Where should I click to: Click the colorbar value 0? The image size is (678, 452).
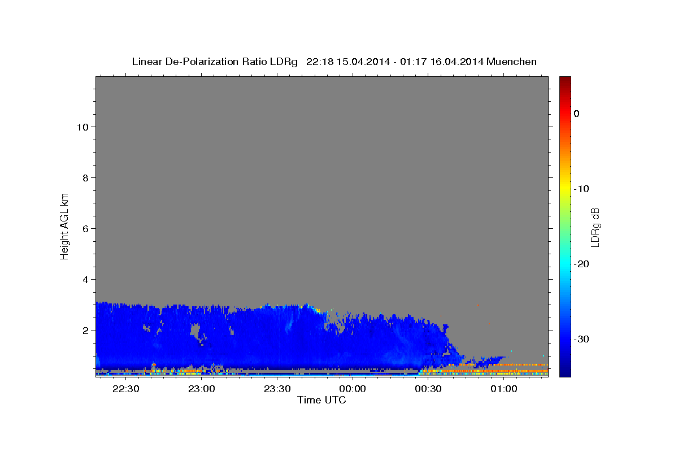[x=577, y=114]
